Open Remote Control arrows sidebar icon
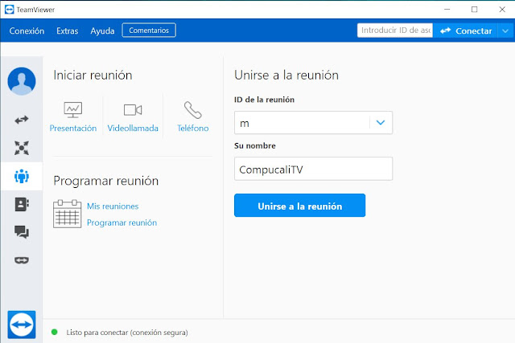This screenshot has width=515, height=343. tap(22, 120)
